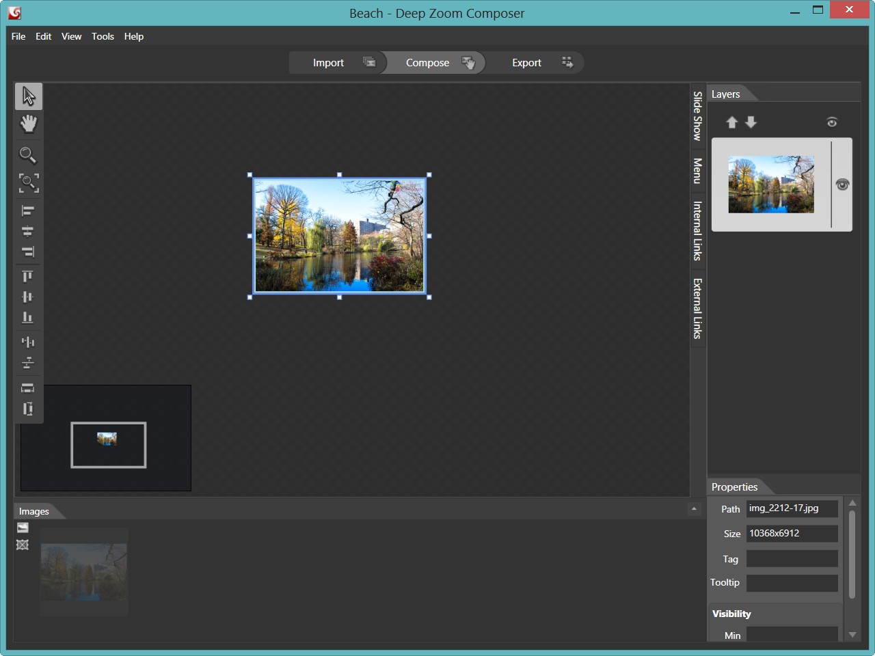Image resolution: width=875 pixels, height=656 pixels.
Task: Click the Align Horizontal Center icon
Action: coord(28,231)
